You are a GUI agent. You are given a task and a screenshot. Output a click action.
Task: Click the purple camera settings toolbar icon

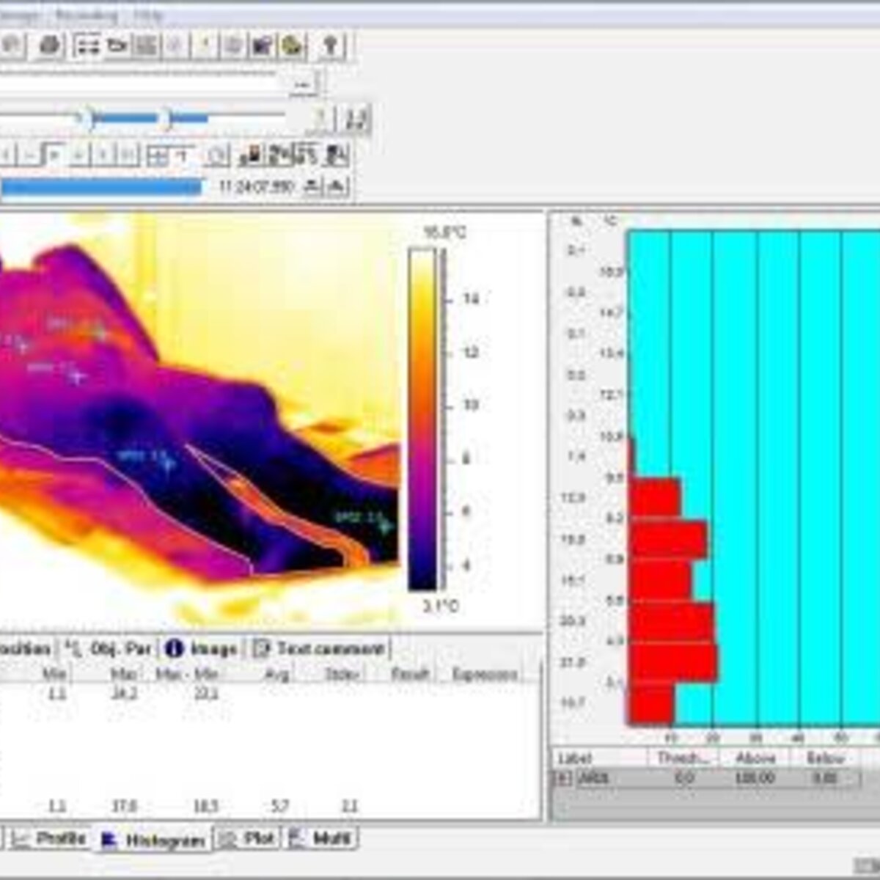click(x=263, y=46)
